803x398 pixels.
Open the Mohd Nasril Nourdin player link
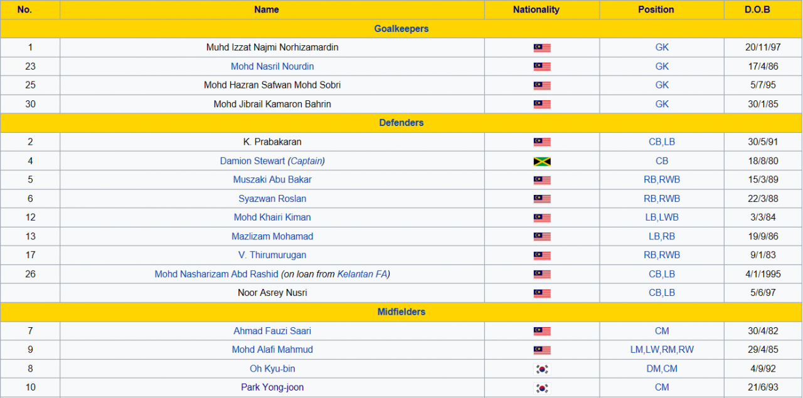click(x=272, y=66)
